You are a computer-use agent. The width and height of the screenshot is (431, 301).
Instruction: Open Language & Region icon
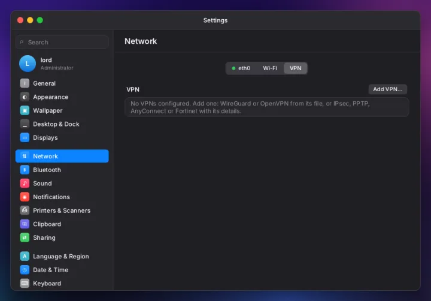tap(25, 256)
